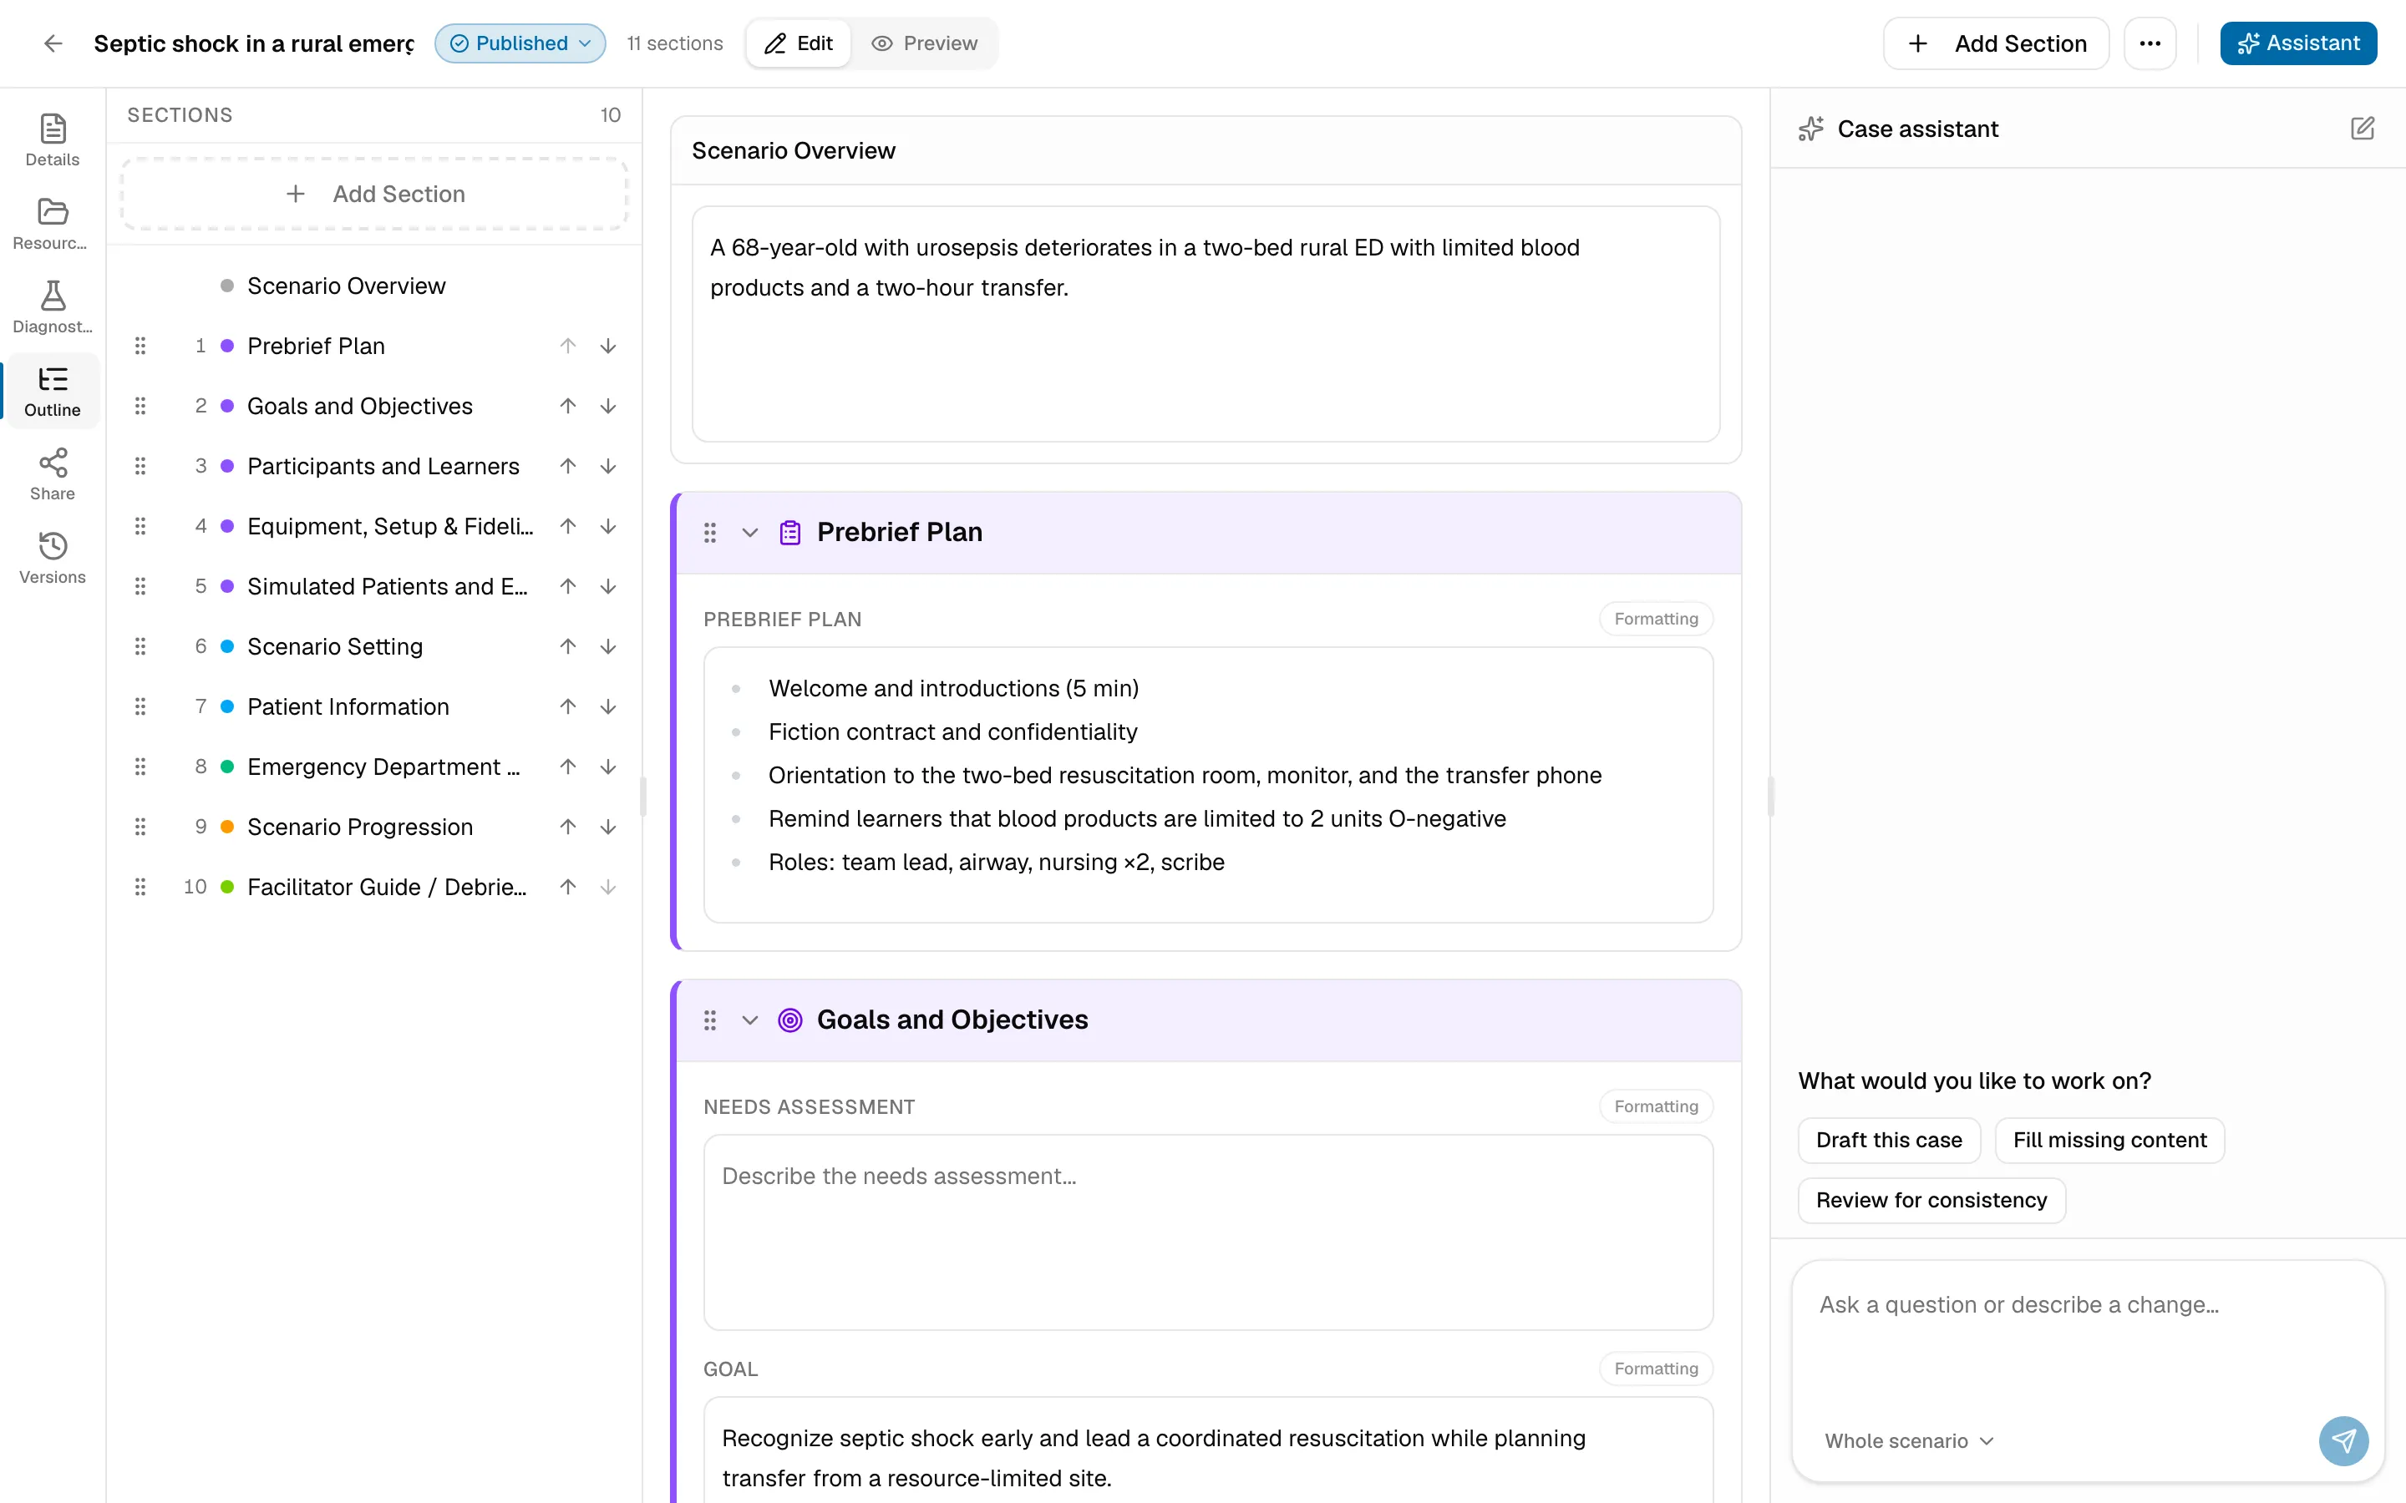Move Prebrief Plan section down
The height and width of the screenshot is (1503, 2406).
pyautogui.click(x=608, y=346)
